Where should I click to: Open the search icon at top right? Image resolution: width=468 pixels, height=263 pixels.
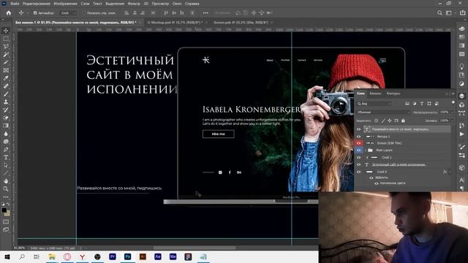pos(439,13)
